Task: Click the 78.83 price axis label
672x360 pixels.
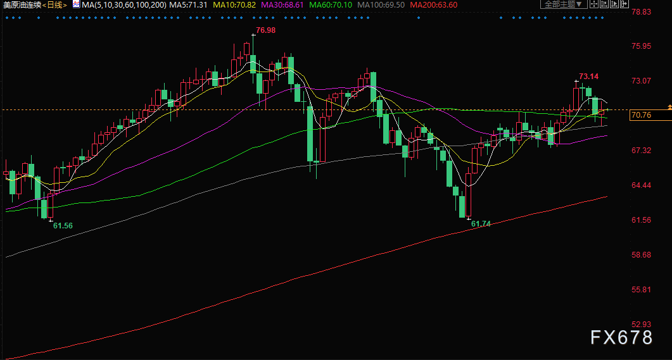Action: [x=641, y=11]
